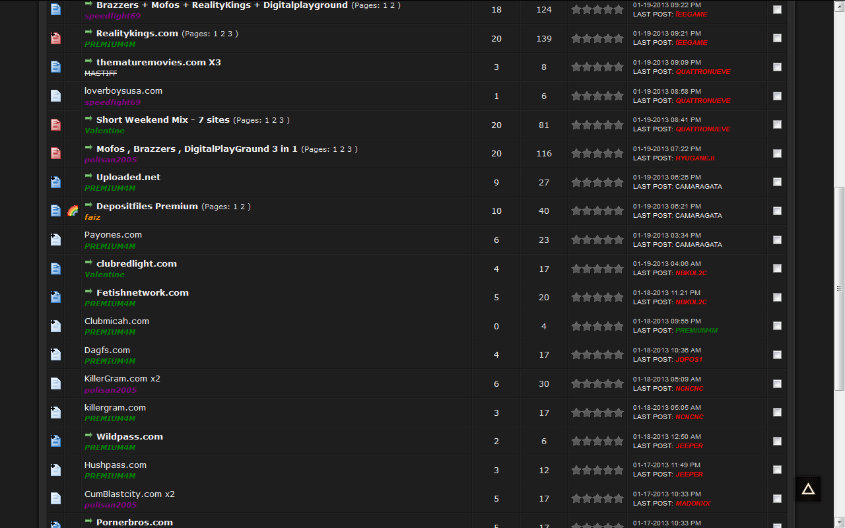Select the thematuremovies.com X3 row checkbox

tap(777, 67)
